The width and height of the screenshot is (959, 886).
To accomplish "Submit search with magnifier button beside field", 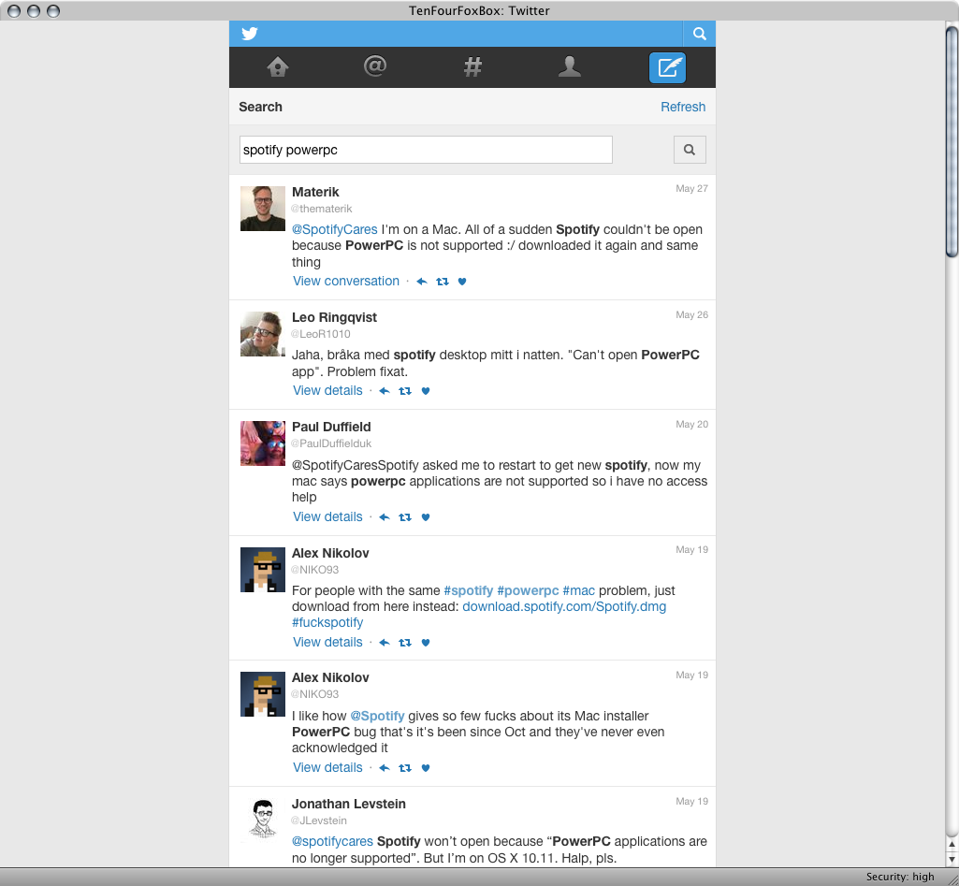I will (x=690, y=150).
